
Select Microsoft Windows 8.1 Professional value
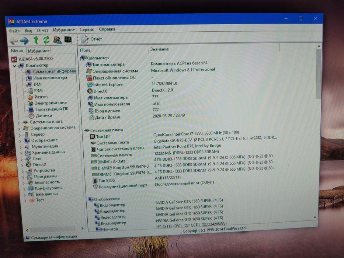coord(183,70)
